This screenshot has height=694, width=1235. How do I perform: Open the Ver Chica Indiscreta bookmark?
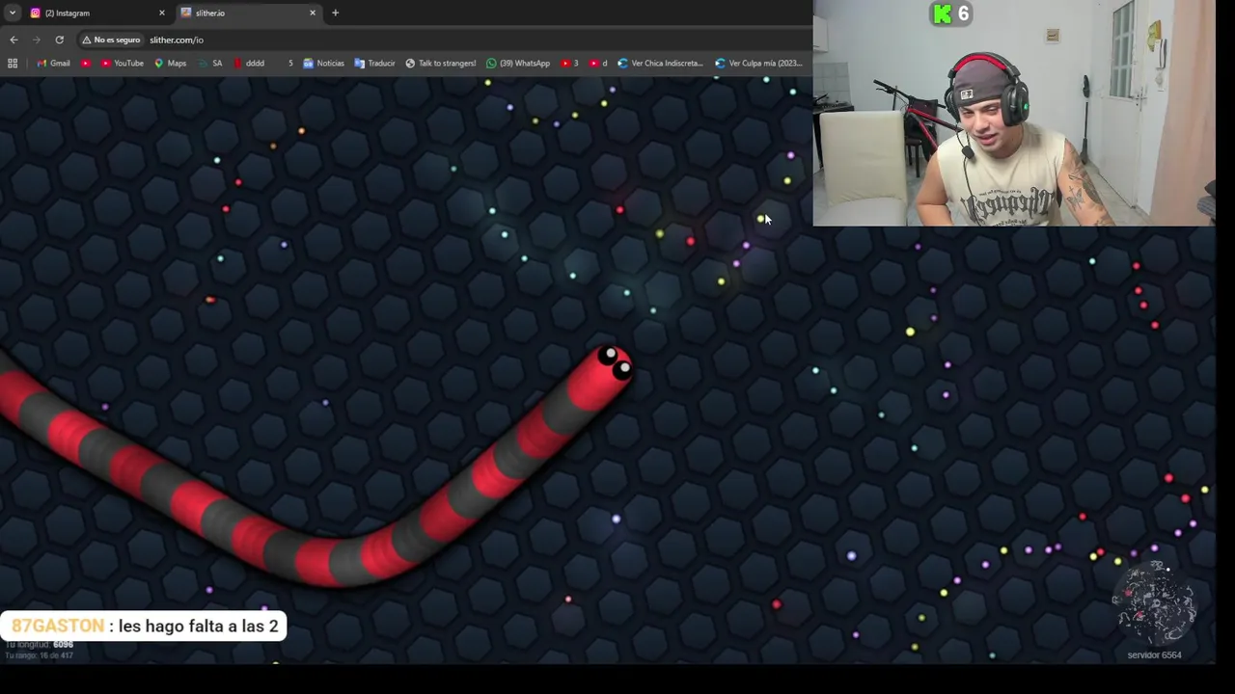(660, 63)
